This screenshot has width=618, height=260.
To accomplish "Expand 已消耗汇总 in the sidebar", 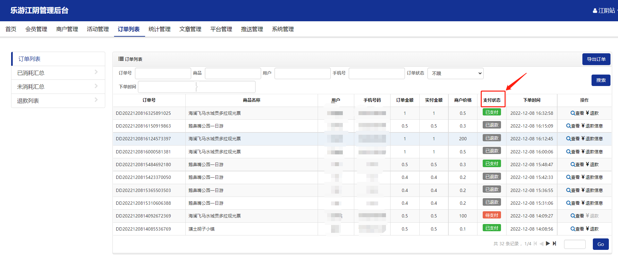I will click(x=58, y=73).
